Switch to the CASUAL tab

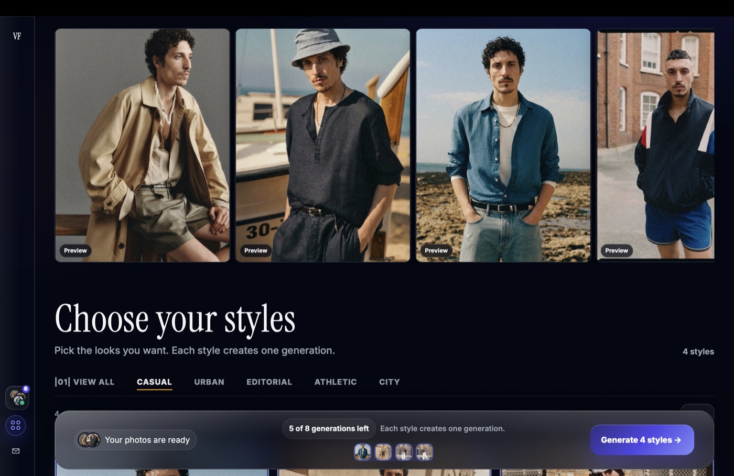pyautogui.click(x=154, y=382)
